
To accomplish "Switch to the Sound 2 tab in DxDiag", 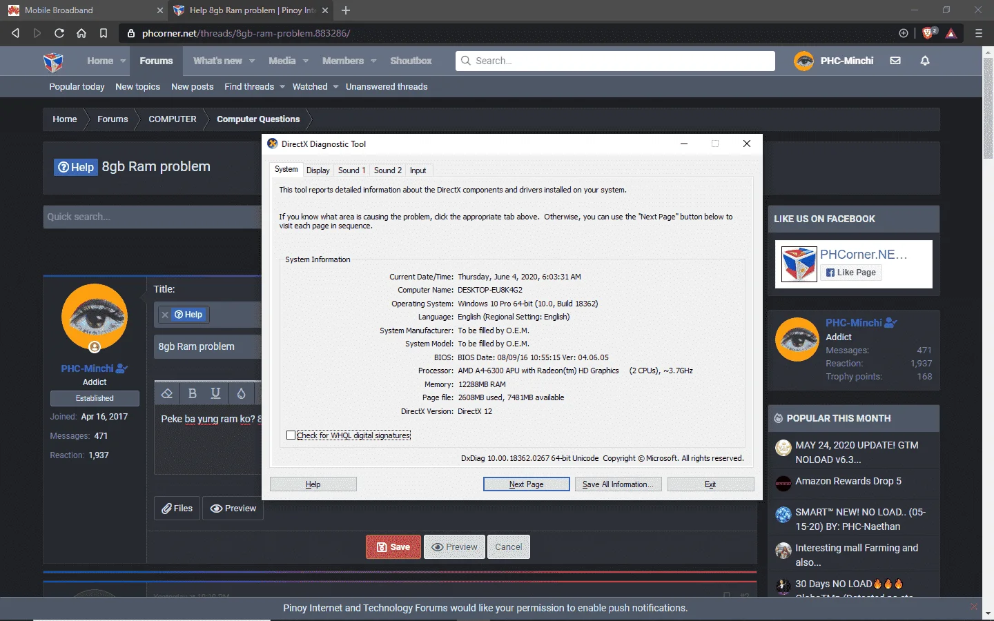I will click(388, 170).
